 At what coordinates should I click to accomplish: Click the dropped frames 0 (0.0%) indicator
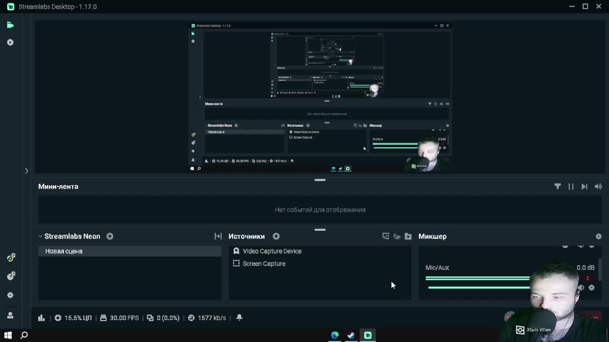tap(163, 318)
